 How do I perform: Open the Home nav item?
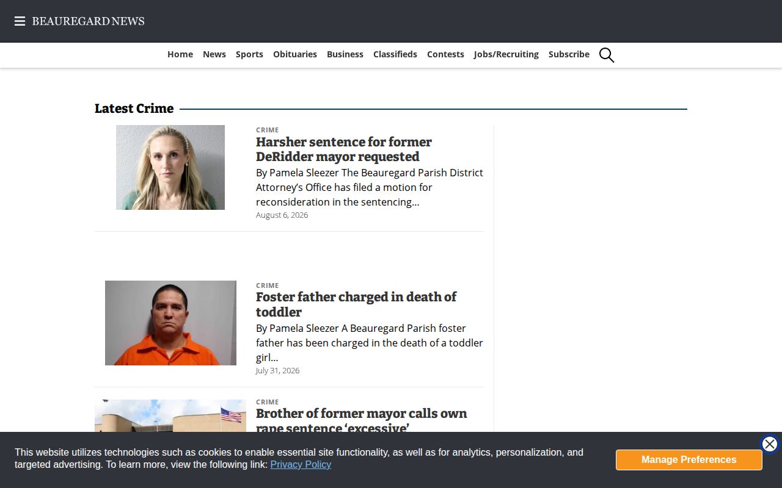click(180, 54)
